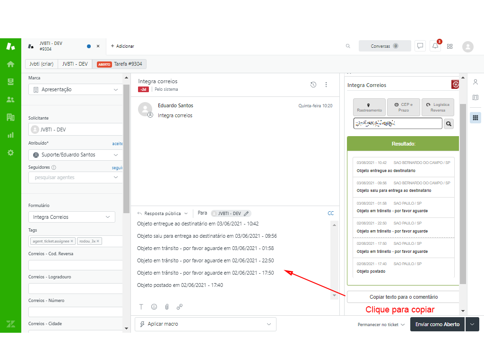Open the Formulário Integra Correios dropdown
The width and height of the screenshot is (484, 363).
(71, 217)
